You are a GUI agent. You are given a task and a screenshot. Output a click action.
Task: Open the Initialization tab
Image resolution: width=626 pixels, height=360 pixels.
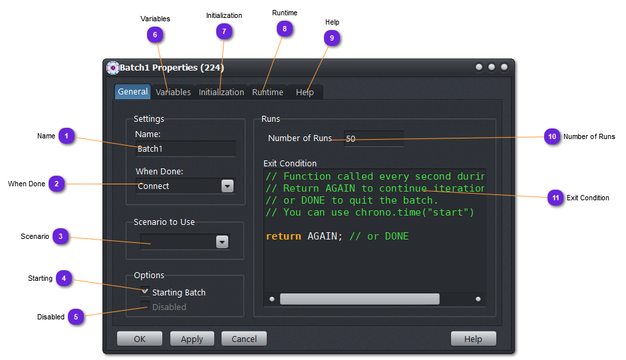[x=221, y=92]
